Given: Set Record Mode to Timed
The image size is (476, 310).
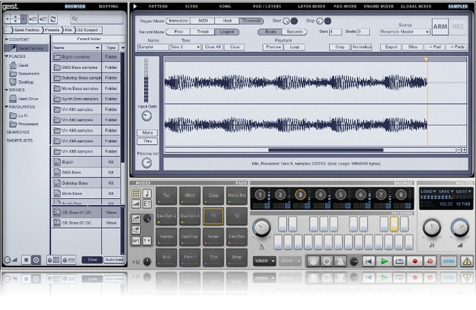Looking at the screenshot, I should point(204,32).
